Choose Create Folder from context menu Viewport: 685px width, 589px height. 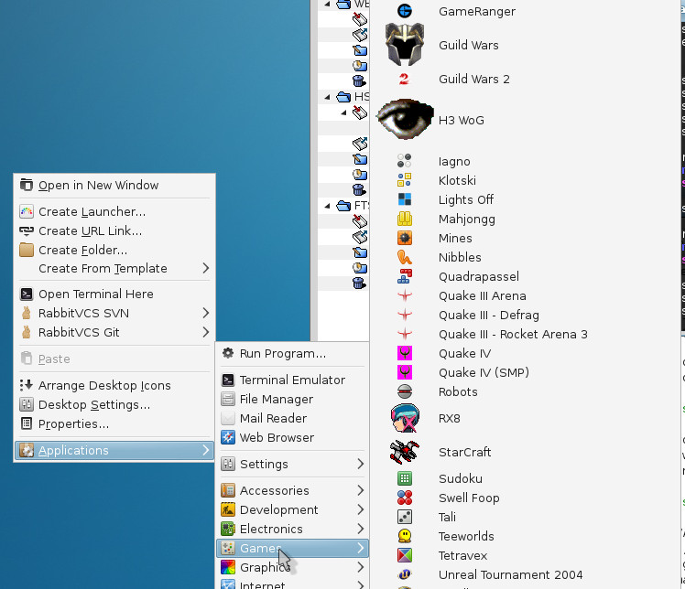click(82, 250)
